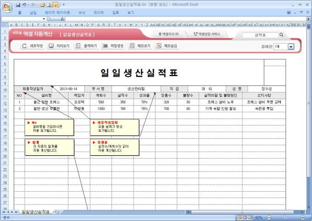Open the 엑셀지식 IN tab
The width and height of the screenshot is (312, 221).
pyautogui.click(x=168, y=34)
